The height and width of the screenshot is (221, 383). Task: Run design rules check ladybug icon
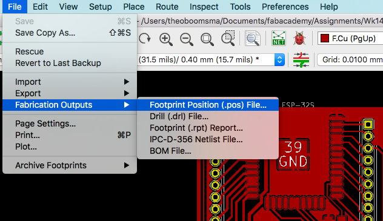point(299,38)
